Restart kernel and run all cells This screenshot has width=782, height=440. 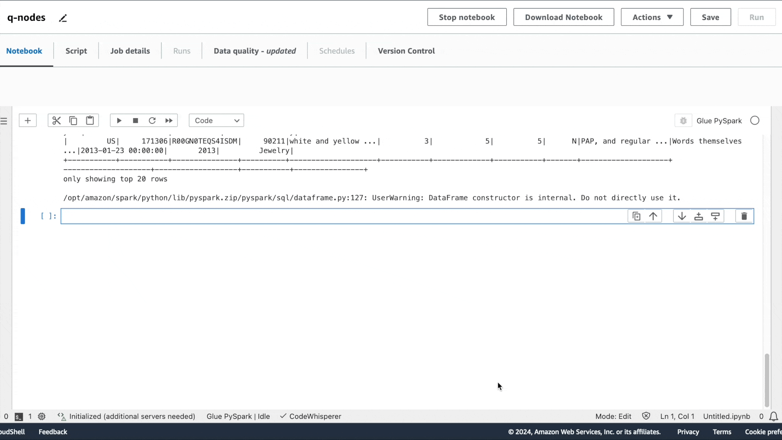pos(169,121)
